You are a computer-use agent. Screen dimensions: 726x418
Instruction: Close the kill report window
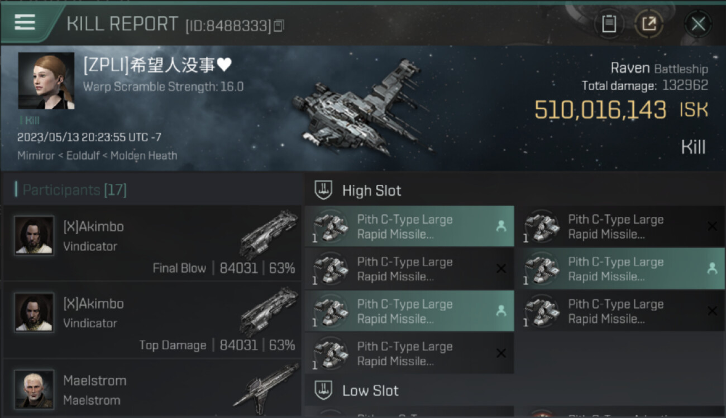tap(698, 24)
